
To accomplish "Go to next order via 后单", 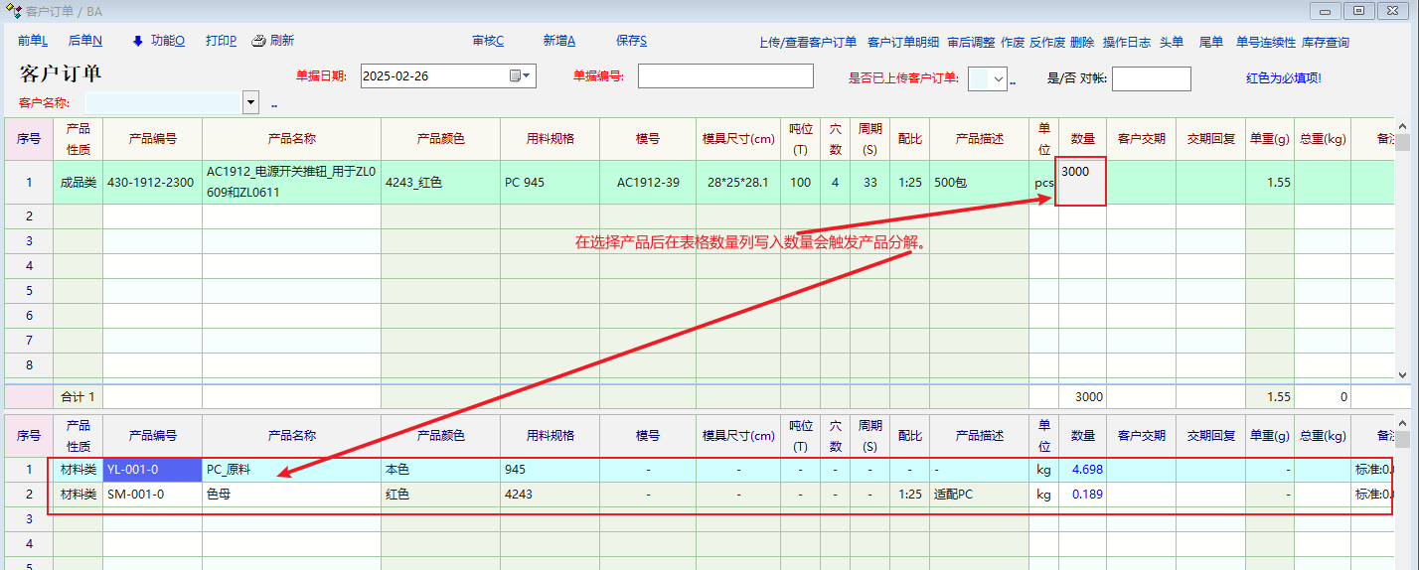I will coord(85,41).
